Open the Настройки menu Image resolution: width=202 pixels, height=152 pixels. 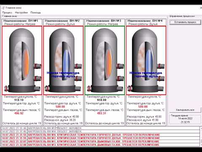coord(21,13)
